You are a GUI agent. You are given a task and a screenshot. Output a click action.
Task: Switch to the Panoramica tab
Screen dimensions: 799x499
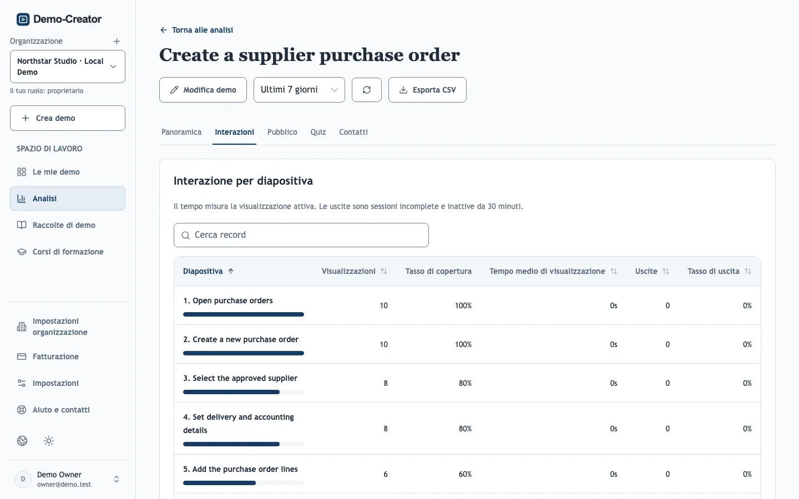point(181,132)
